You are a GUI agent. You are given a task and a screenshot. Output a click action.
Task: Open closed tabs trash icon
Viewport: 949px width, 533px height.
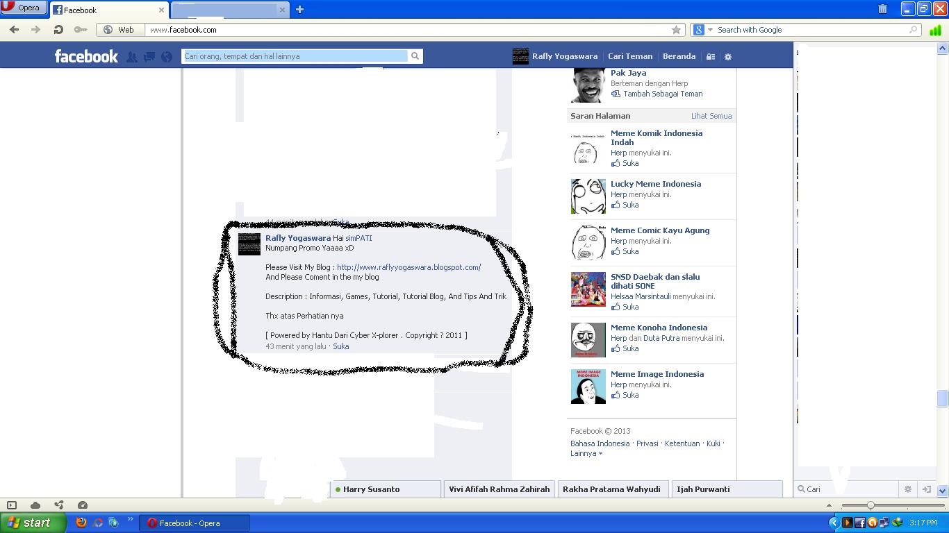[x=882, y=9]
